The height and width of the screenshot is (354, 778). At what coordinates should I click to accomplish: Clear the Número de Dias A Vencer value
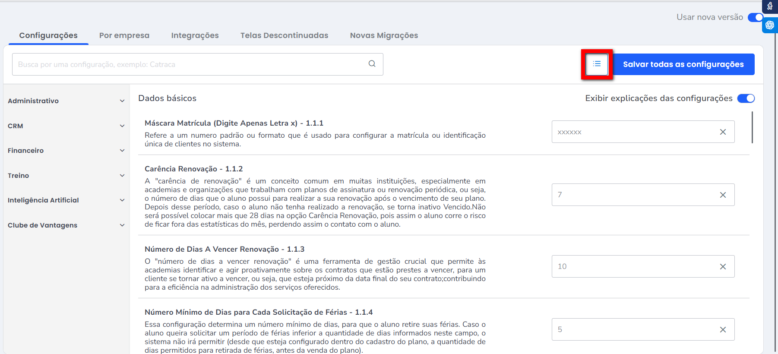[x=723, y=267]
